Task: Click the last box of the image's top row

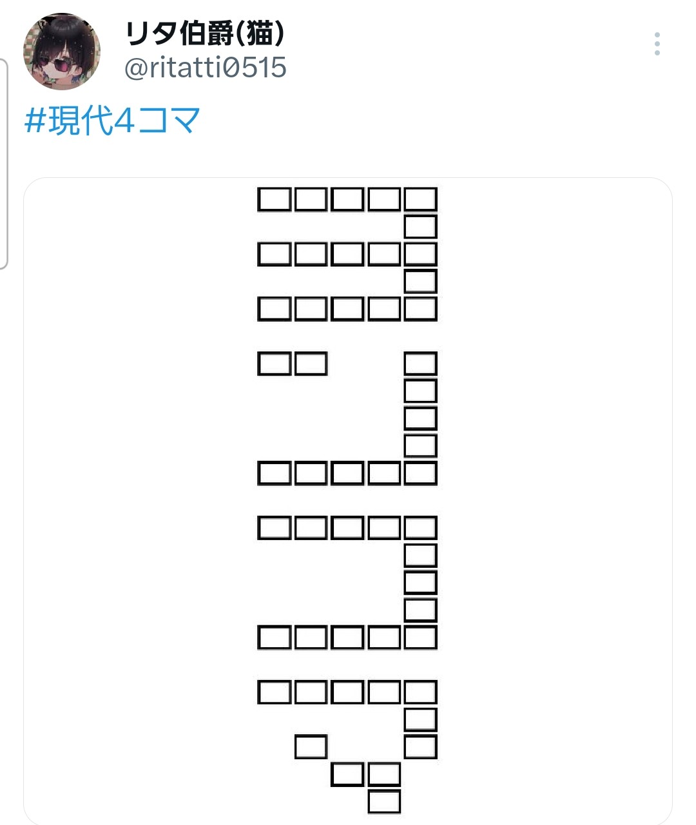Action: (421, 199)
